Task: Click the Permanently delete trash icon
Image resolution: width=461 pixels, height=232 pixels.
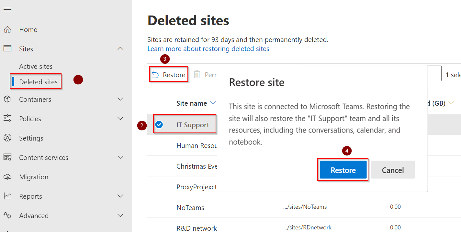Action: click(197, 74)
